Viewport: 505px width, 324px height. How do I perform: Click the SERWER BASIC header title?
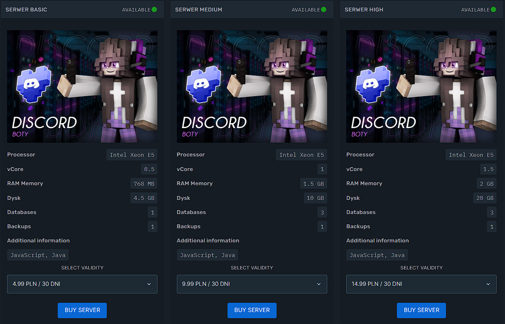(x=26, y=10)
